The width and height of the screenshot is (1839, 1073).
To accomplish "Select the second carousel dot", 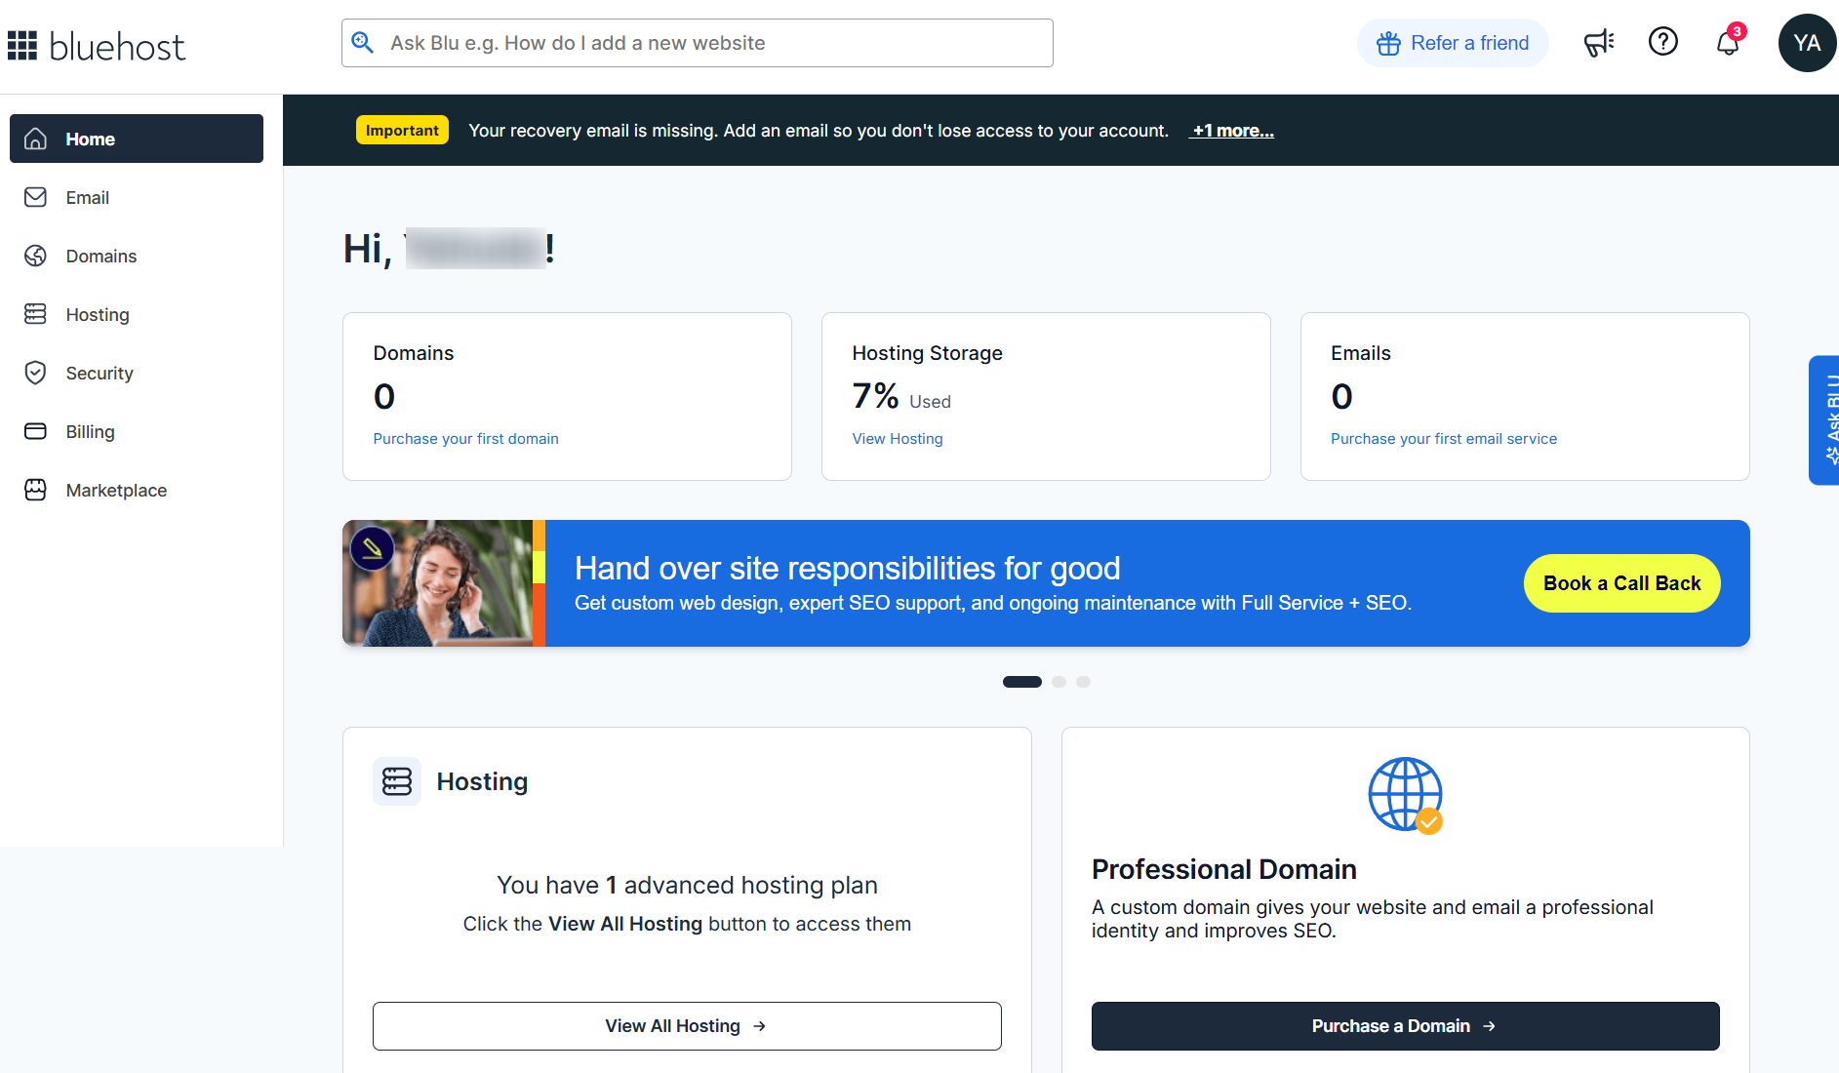I will click(1059, 682).
